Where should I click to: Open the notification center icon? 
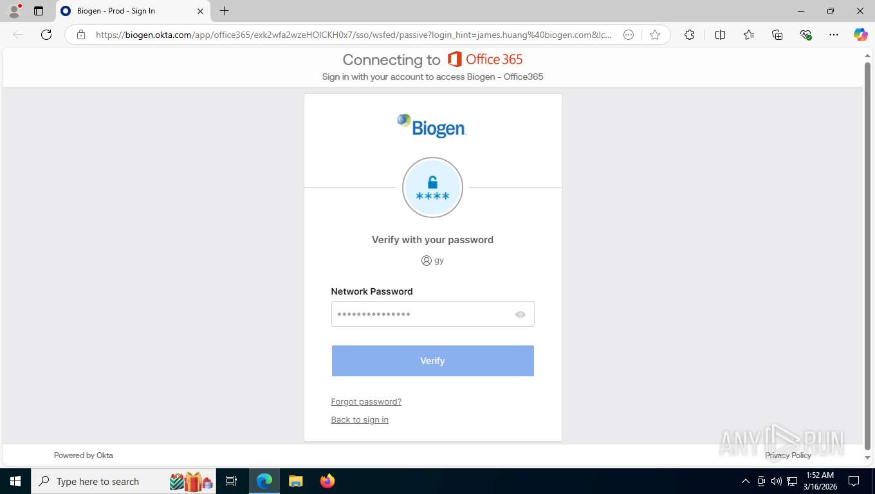tap(854, 481)
